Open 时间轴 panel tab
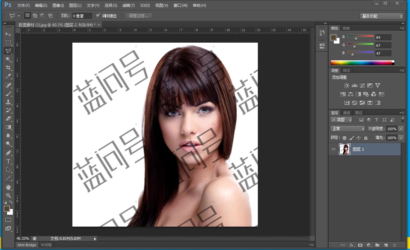The width and height of the screenshot is (410, 250). click(x=46, y=245)
